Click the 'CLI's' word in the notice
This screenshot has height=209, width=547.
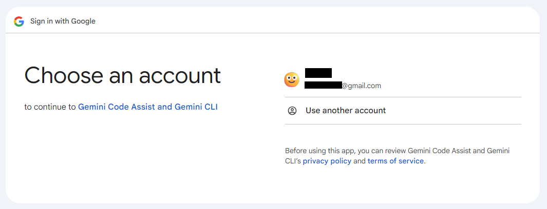tap(293, 161)
